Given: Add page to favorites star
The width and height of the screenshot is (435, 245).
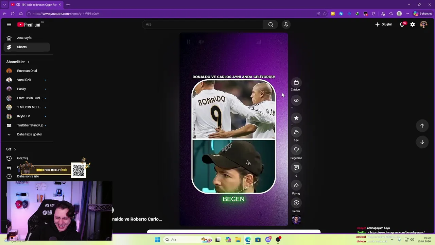Looking at the screenshot, I should 325,14.
